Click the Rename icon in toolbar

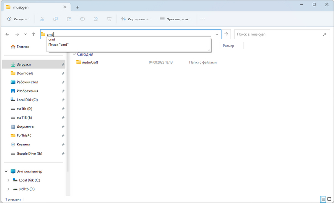(83, 19)
